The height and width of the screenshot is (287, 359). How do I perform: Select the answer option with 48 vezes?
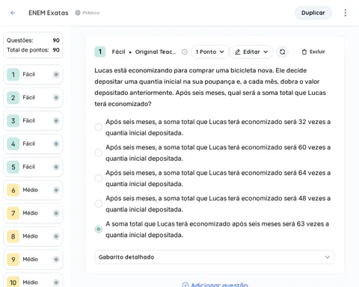[x=99, y=204]
